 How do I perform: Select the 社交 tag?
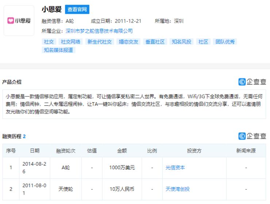coord(49,42)
